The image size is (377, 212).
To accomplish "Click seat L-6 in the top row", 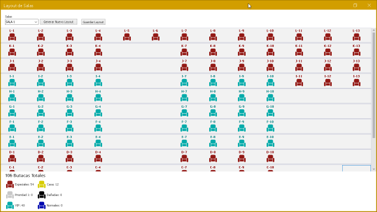I will coord(156,37).
